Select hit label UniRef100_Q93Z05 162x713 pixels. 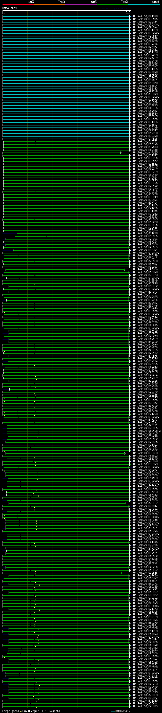click(145, 166)
